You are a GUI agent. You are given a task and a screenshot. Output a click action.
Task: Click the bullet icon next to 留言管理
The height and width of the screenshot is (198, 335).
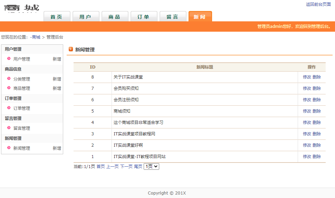(x=9, y=128)
